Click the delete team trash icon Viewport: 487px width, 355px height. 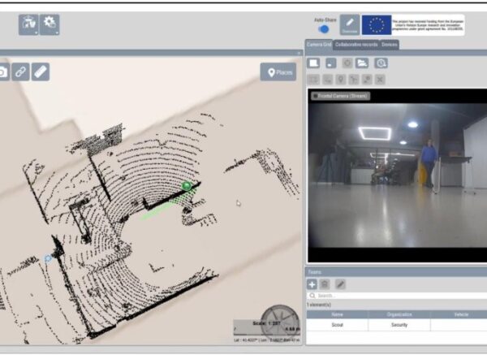pos(325,284)
